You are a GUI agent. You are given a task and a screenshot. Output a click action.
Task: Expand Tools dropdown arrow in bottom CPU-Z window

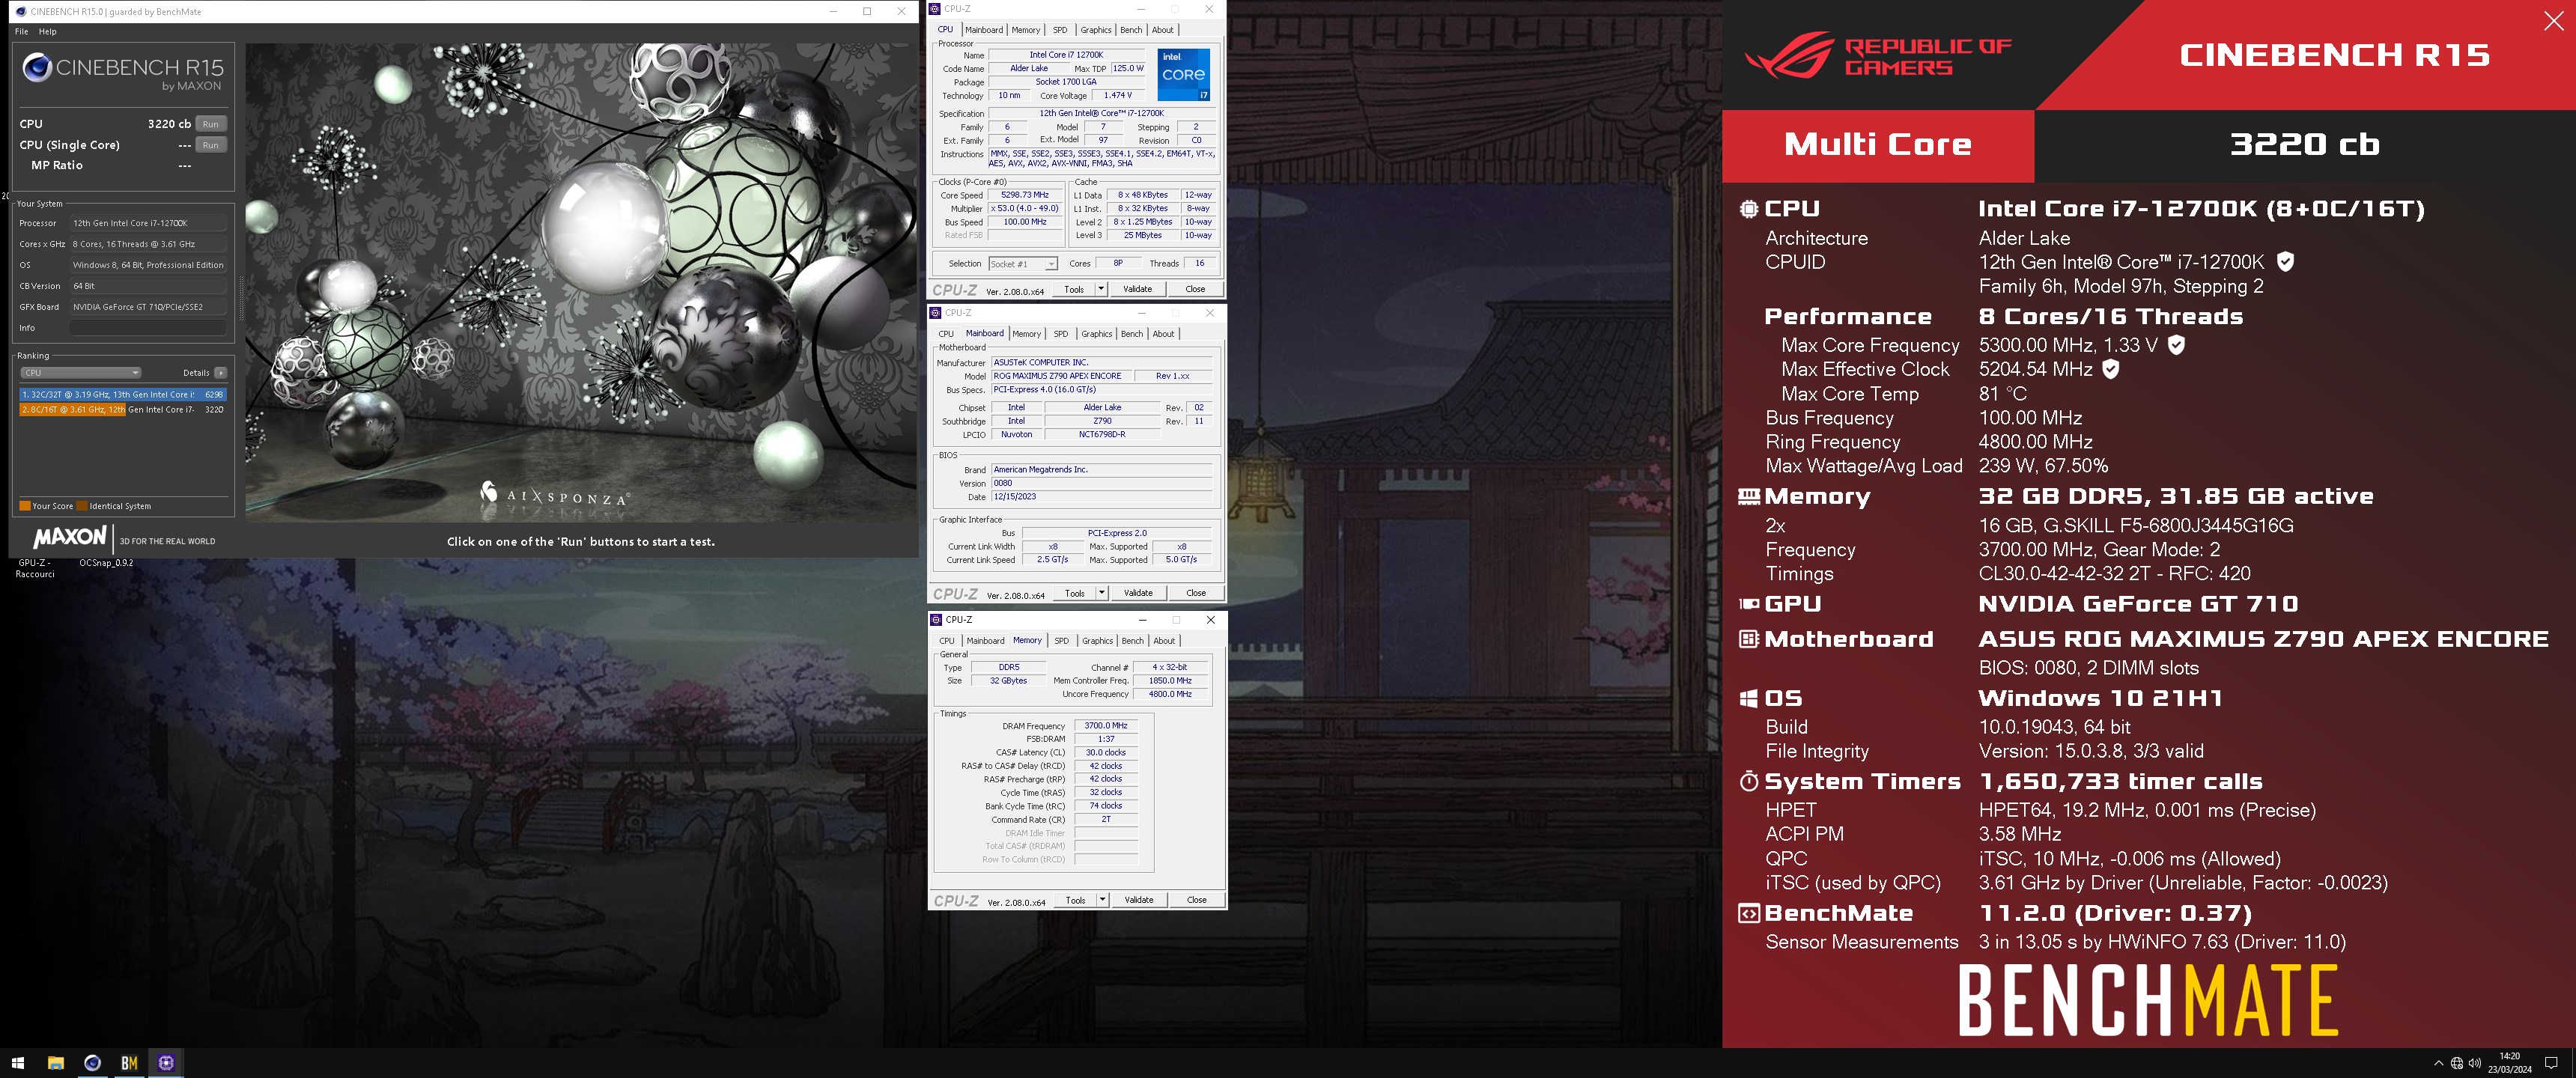1103,900
